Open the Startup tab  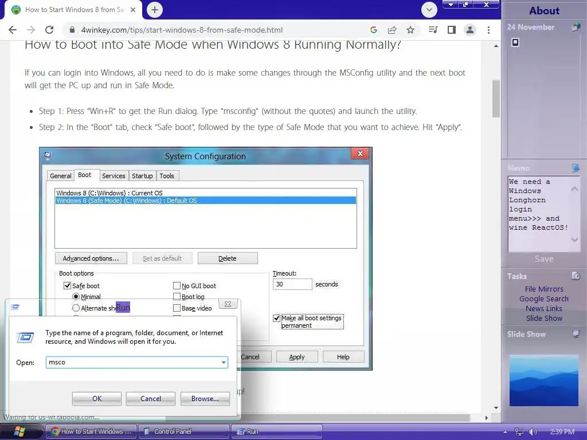[x=142, y=176]
